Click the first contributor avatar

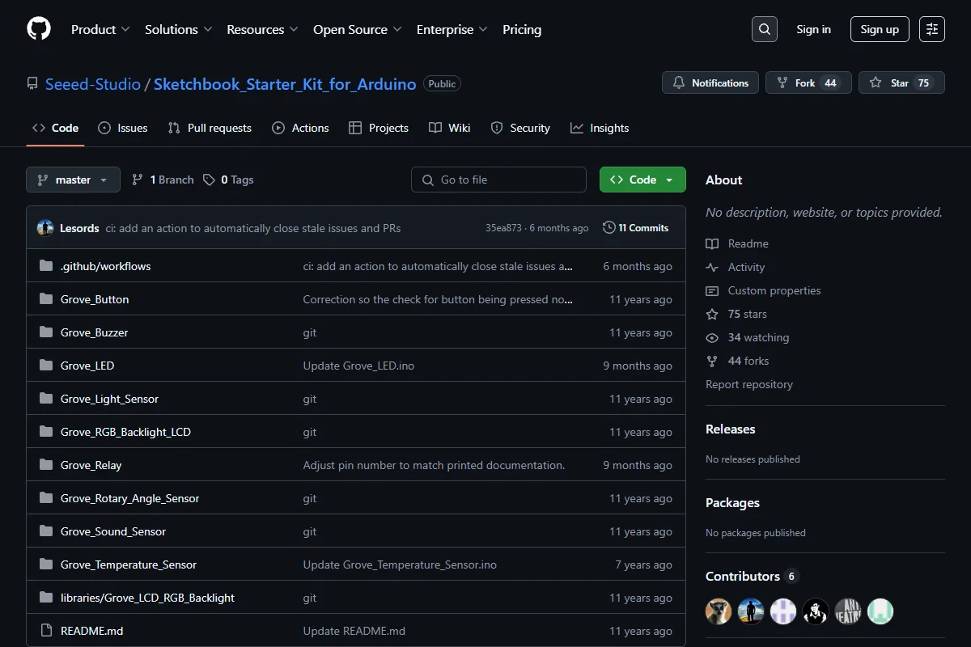[719, 611]
